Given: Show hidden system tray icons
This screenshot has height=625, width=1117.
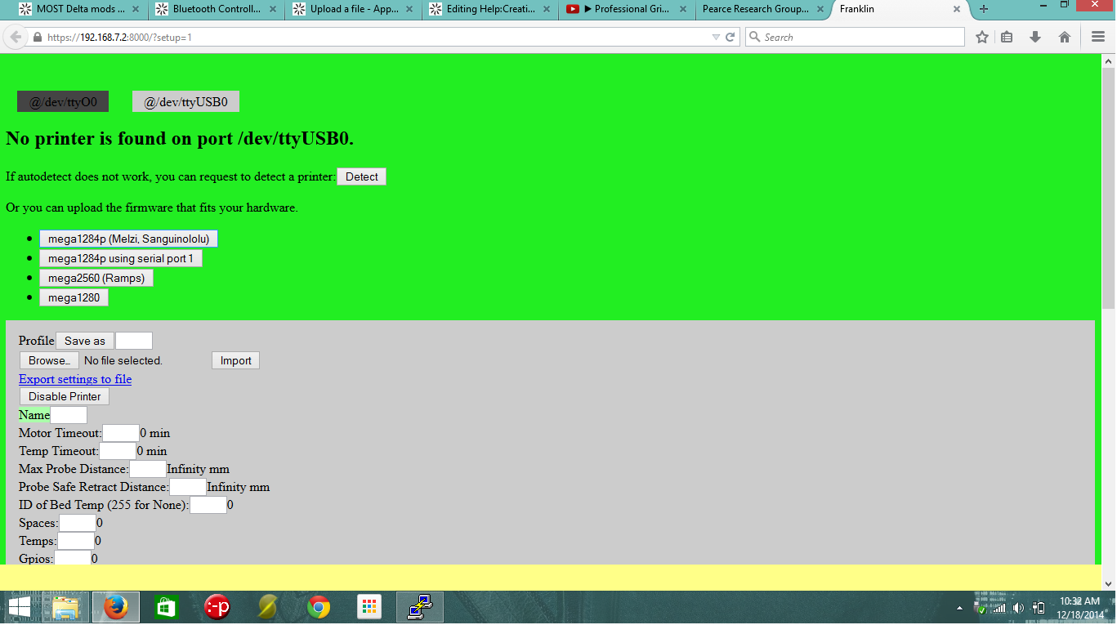Looking at the screenshot, I should (x=959, y=608).
